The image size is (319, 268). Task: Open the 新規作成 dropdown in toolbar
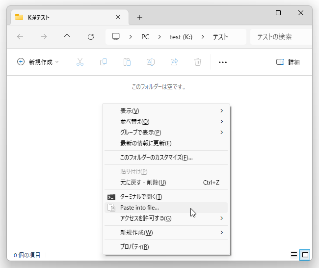(x=38, y=62)
